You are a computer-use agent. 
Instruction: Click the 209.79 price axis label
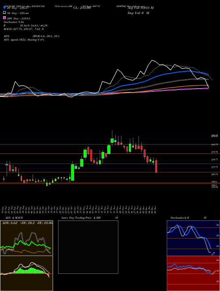click(214, 175)
